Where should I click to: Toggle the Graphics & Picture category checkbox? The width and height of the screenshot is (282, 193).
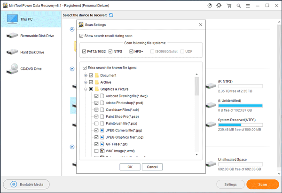(x=91, y=89)
